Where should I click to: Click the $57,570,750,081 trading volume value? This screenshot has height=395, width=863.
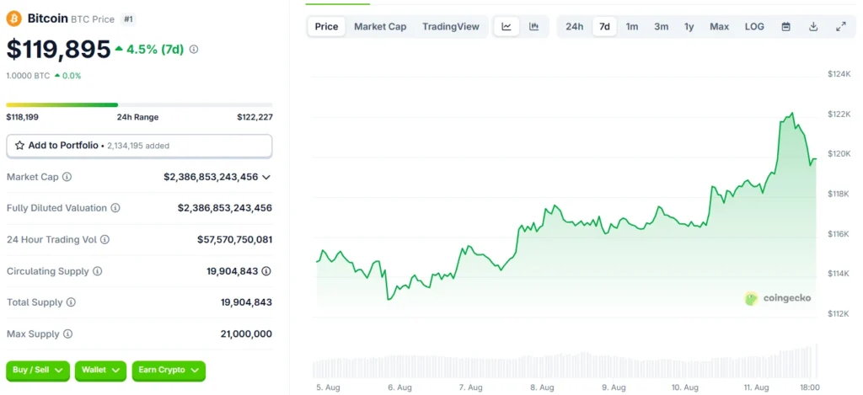point(234,240)
